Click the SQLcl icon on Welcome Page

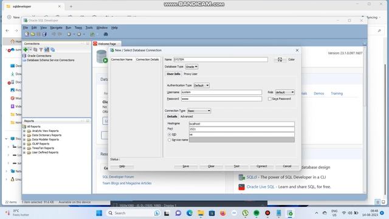[242, 177]
